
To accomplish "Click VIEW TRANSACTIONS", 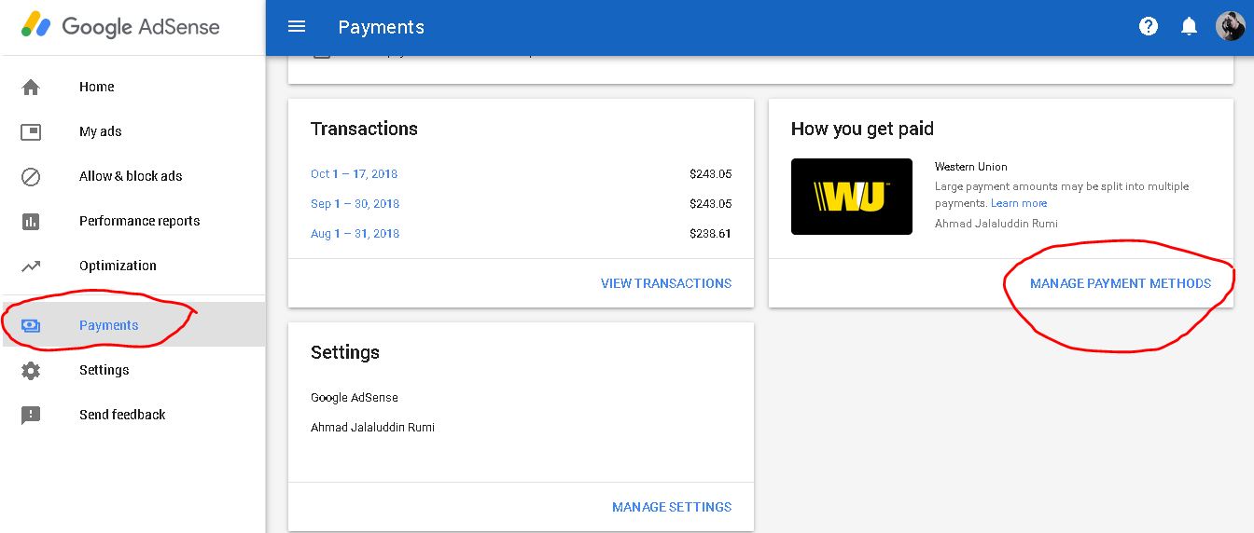I will pyautogui.click(x=666, y=283).
